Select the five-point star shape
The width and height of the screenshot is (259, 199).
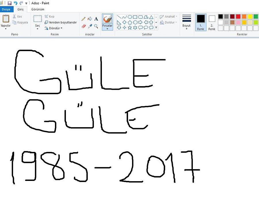130,28
